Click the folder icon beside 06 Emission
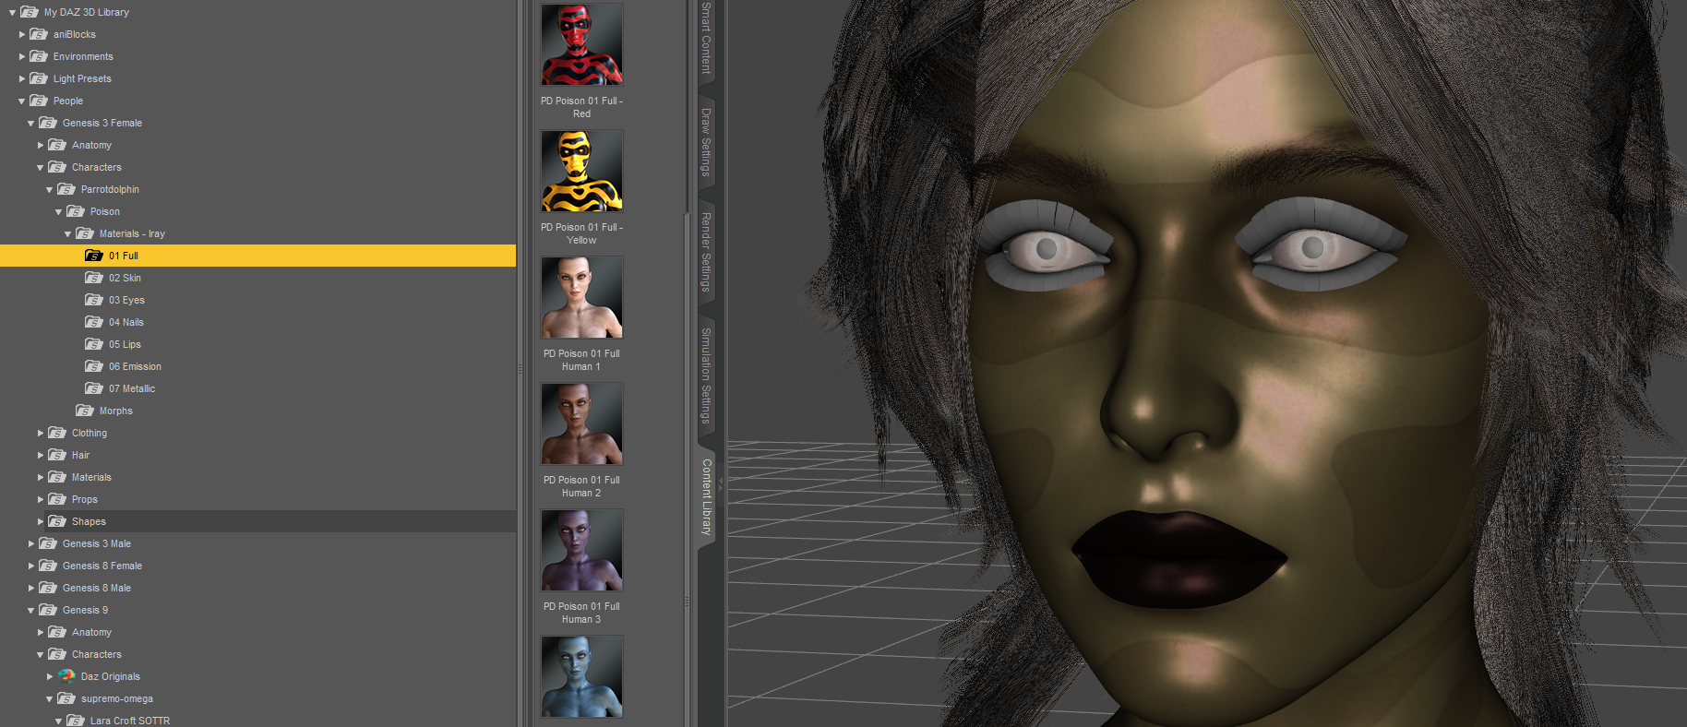The height and width of the screenshot is (727, 1687). 94,366
